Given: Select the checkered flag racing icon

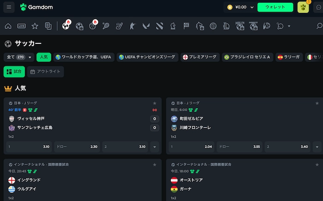Looking at the screenshot, I should tap(186, 26).
